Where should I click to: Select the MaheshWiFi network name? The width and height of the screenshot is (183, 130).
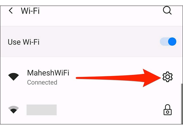click(48, 73)
